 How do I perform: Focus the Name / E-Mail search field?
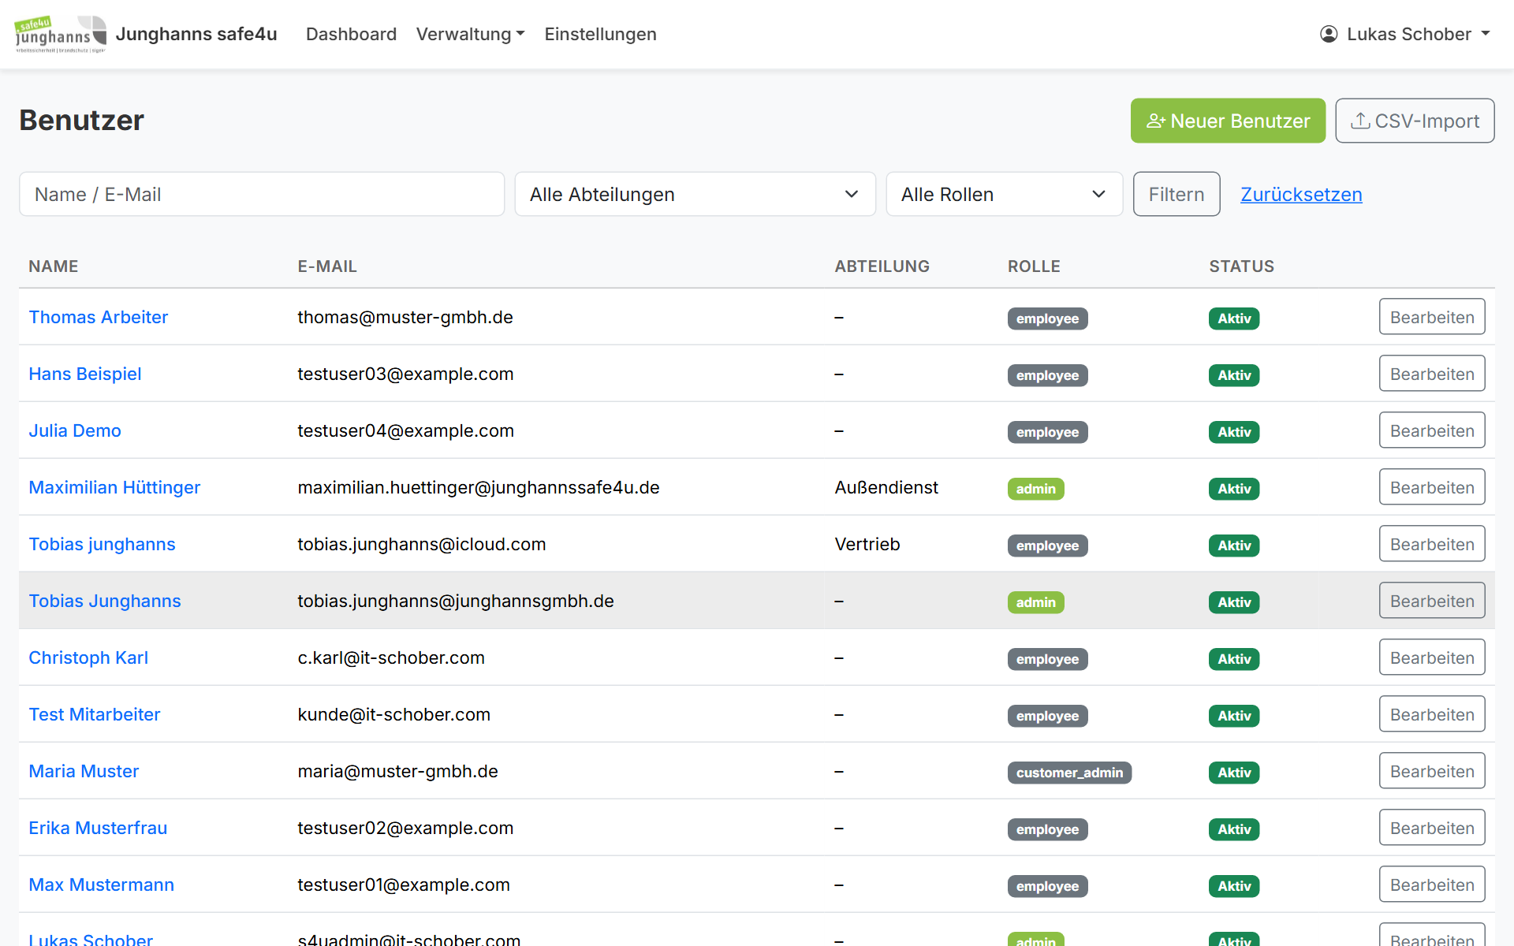(x=262, y=194)
